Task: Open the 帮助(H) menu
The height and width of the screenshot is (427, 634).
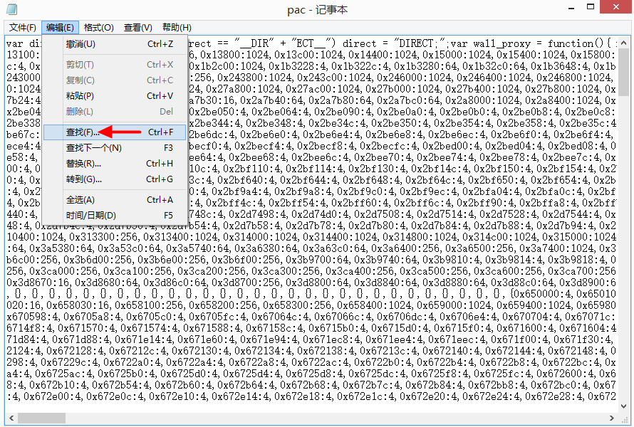Action: [176, 28]
